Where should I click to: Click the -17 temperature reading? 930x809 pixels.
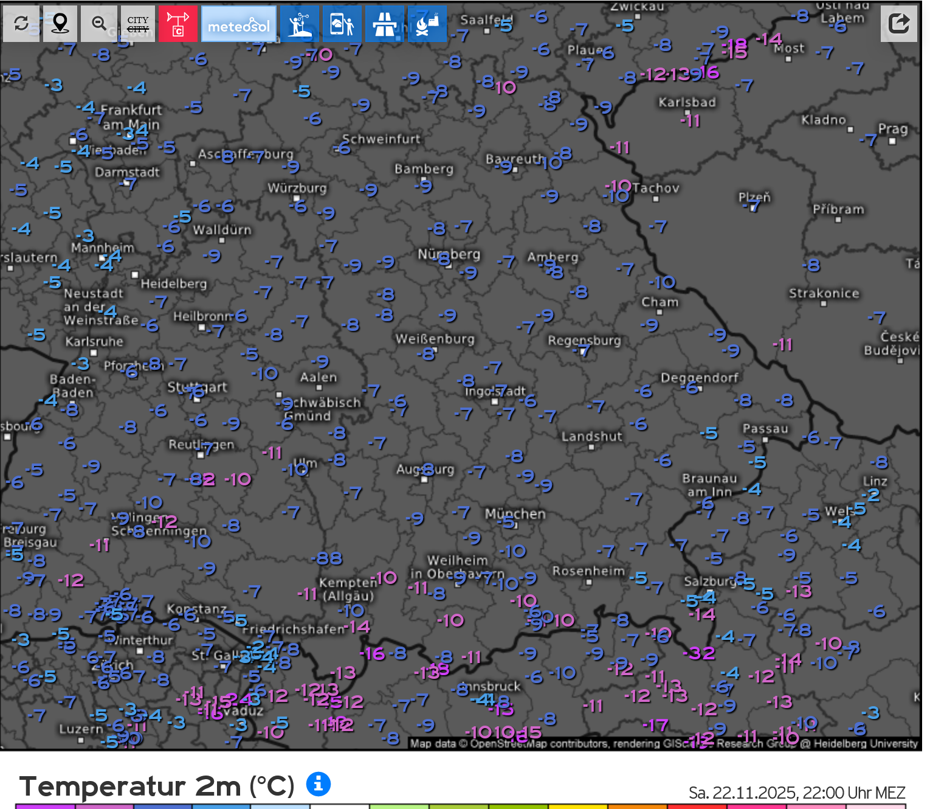[x=655, y=725]
